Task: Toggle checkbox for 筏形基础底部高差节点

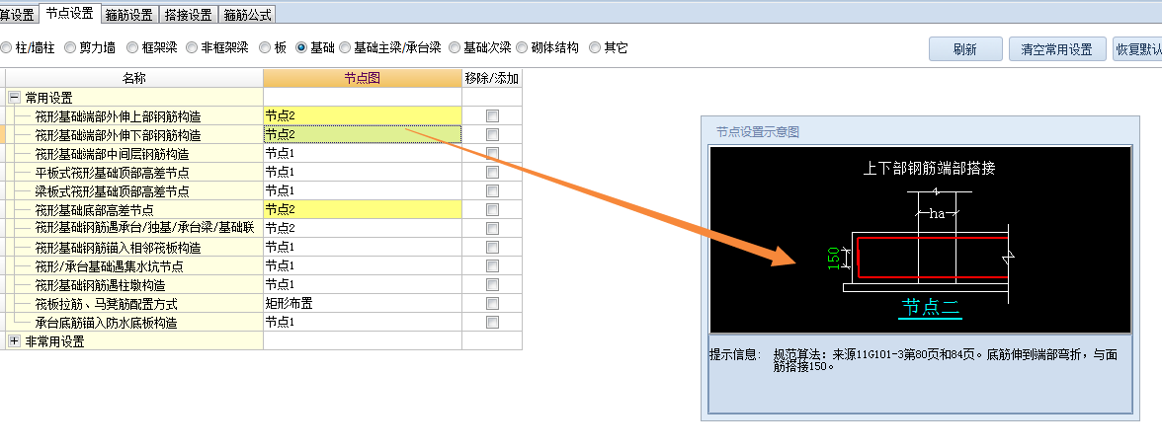Action: click(x=492, y=209)
